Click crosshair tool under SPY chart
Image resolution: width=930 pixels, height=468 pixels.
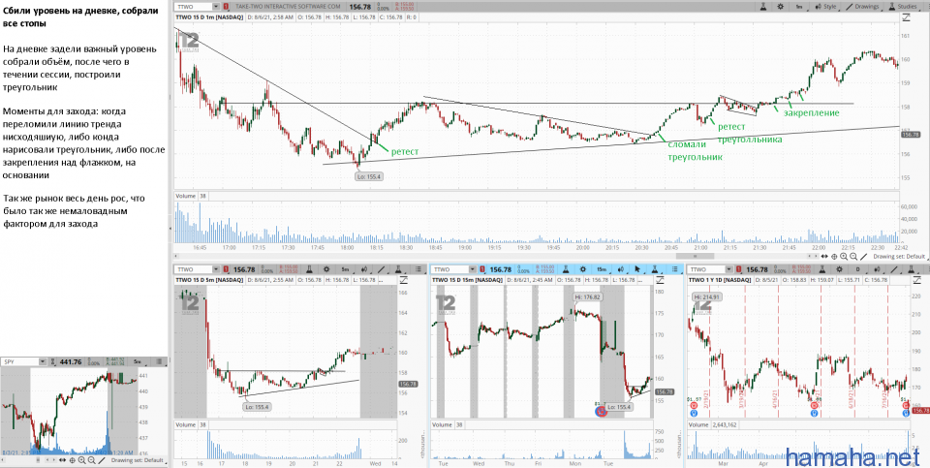pos(73,460)
